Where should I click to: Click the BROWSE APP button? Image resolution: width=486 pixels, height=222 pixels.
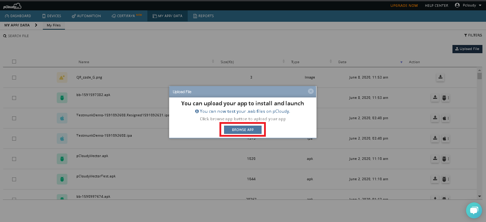(243, 130)
